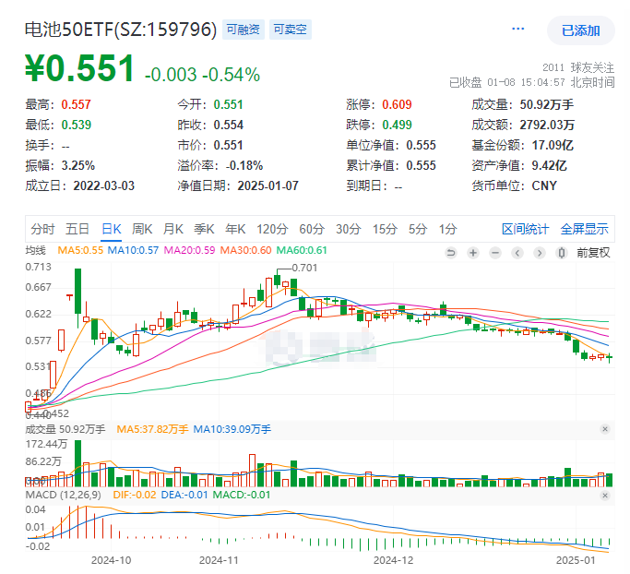Select the 日K chart tab

point(112,229)
